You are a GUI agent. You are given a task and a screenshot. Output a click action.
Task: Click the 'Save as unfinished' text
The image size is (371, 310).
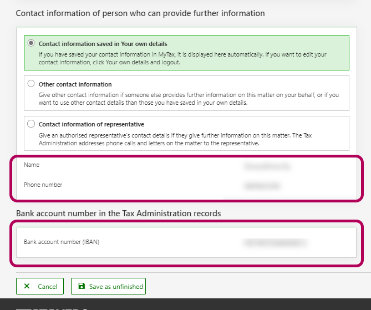pos(116,287)
